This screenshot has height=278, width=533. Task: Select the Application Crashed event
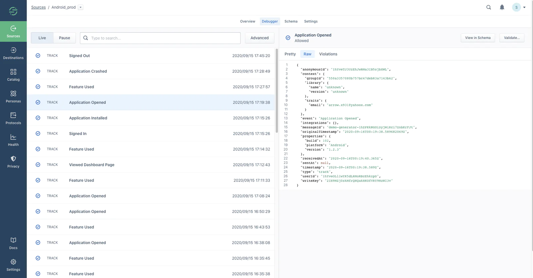[x=151, y=71]
